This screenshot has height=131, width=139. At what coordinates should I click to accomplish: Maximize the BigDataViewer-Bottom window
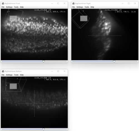(x=58, y=71)
